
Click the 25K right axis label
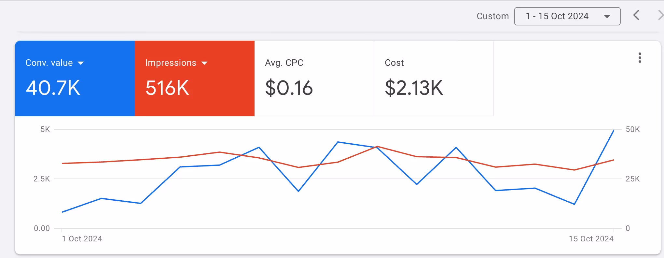[x=633, y=179]
